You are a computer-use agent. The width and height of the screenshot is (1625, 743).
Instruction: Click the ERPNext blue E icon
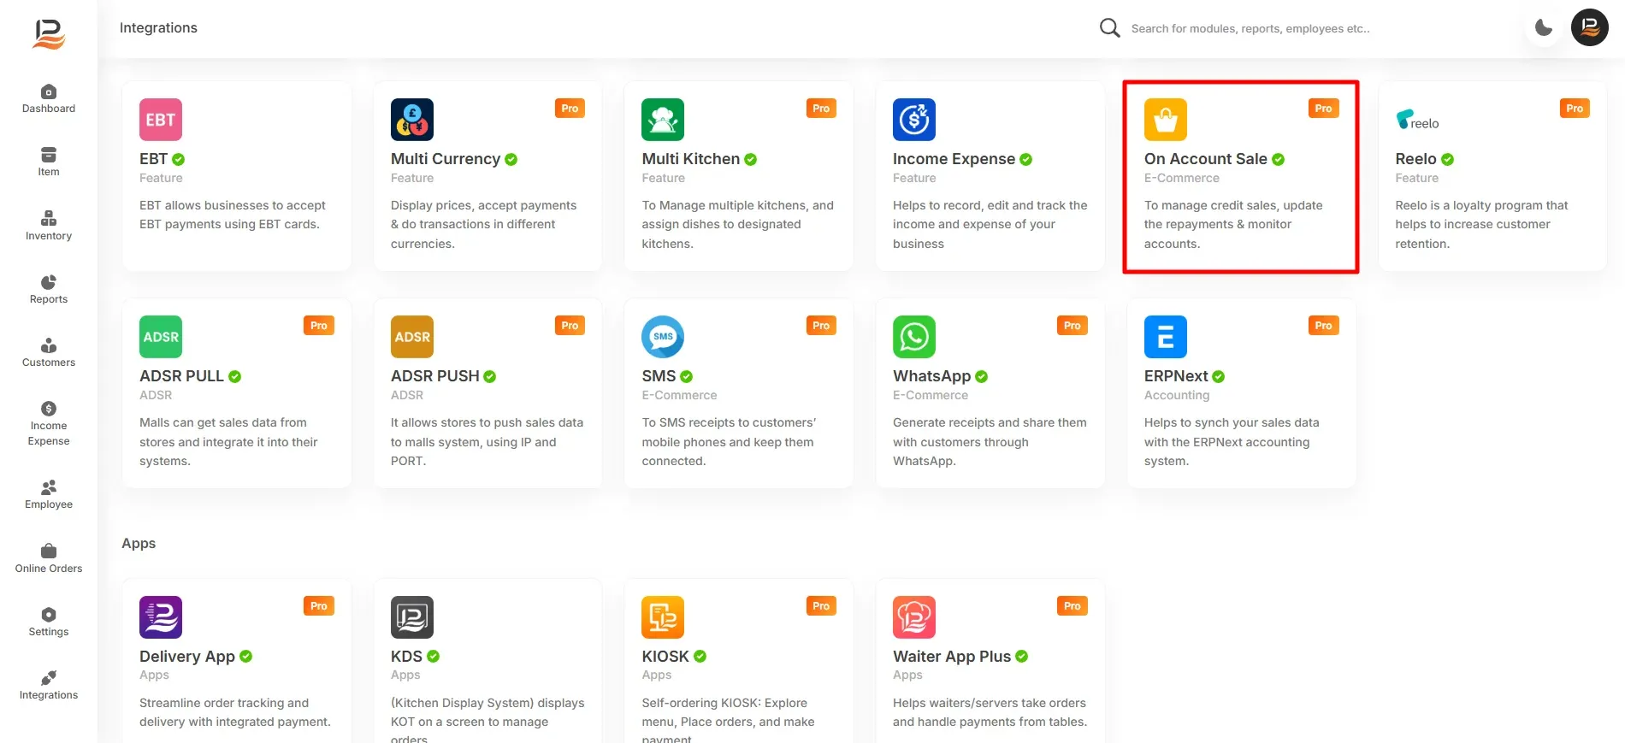tap(1165, 337)
